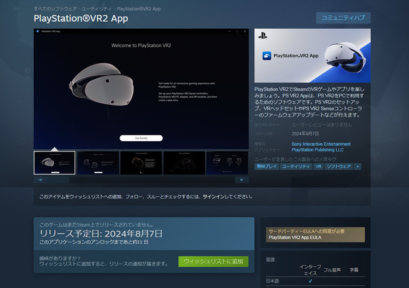The image size is (409, 288).
Task: Click the plus button to add a tag
Action: point(358,166)
